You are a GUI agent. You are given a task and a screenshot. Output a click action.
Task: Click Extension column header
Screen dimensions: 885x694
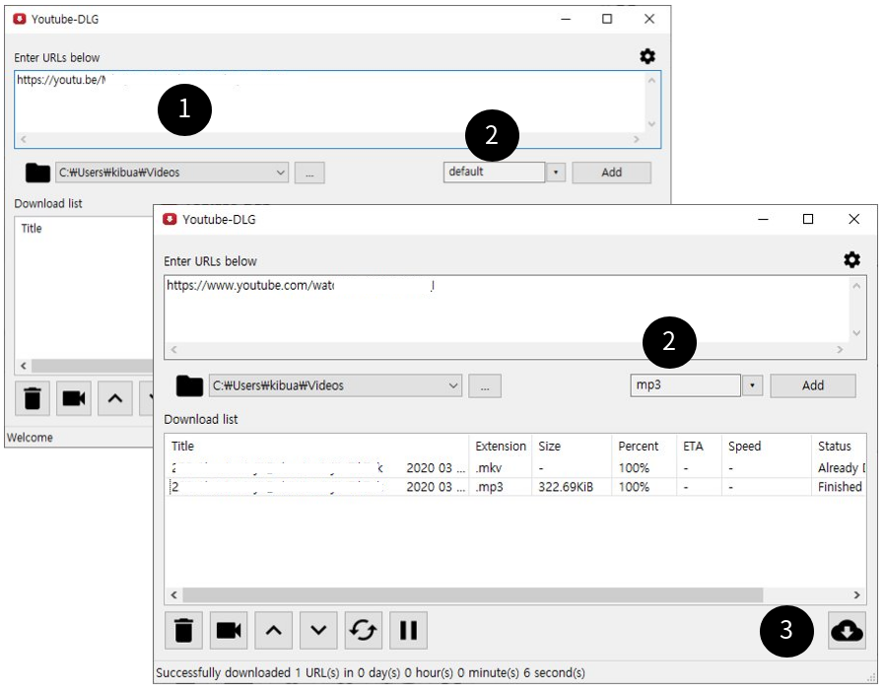(500, 447)
